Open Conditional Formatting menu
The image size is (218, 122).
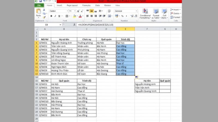tap(145, 14)
